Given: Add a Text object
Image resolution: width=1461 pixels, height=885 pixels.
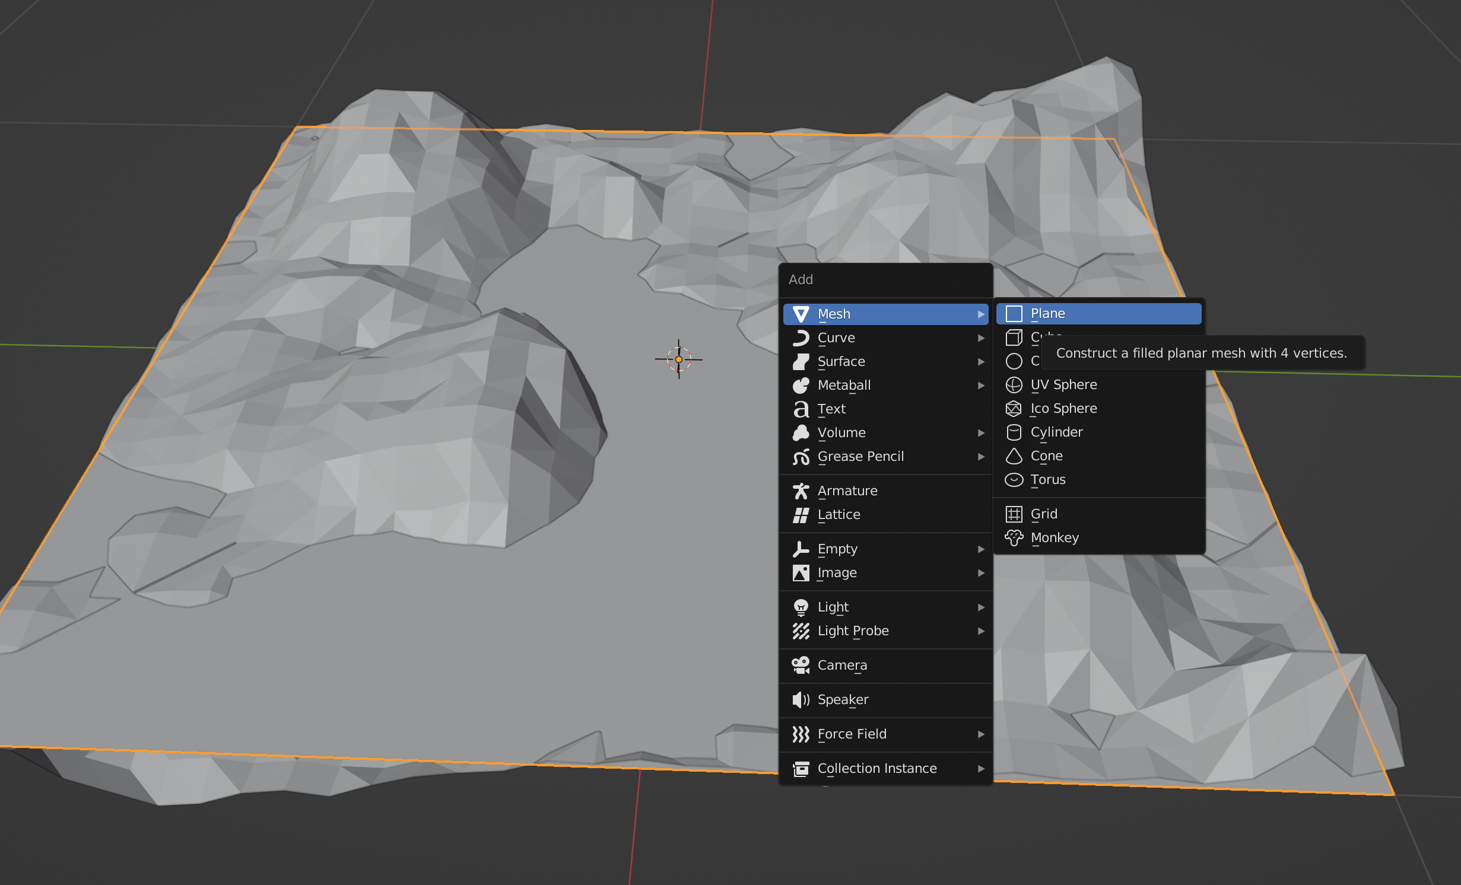Looking at the screenshot, I should tap(831, 409).
